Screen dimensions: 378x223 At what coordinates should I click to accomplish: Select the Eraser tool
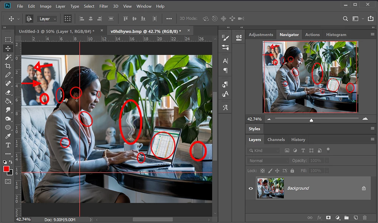tap(8, 92)
